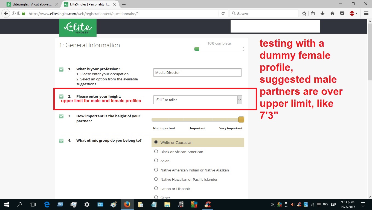Click the Adblock Plus ABP icon
This screenshot has height=210, width=372.
tap(352, 13)
